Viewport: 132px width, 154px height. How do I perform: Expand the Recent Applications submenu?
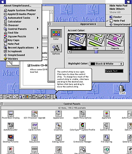[38, 47]
